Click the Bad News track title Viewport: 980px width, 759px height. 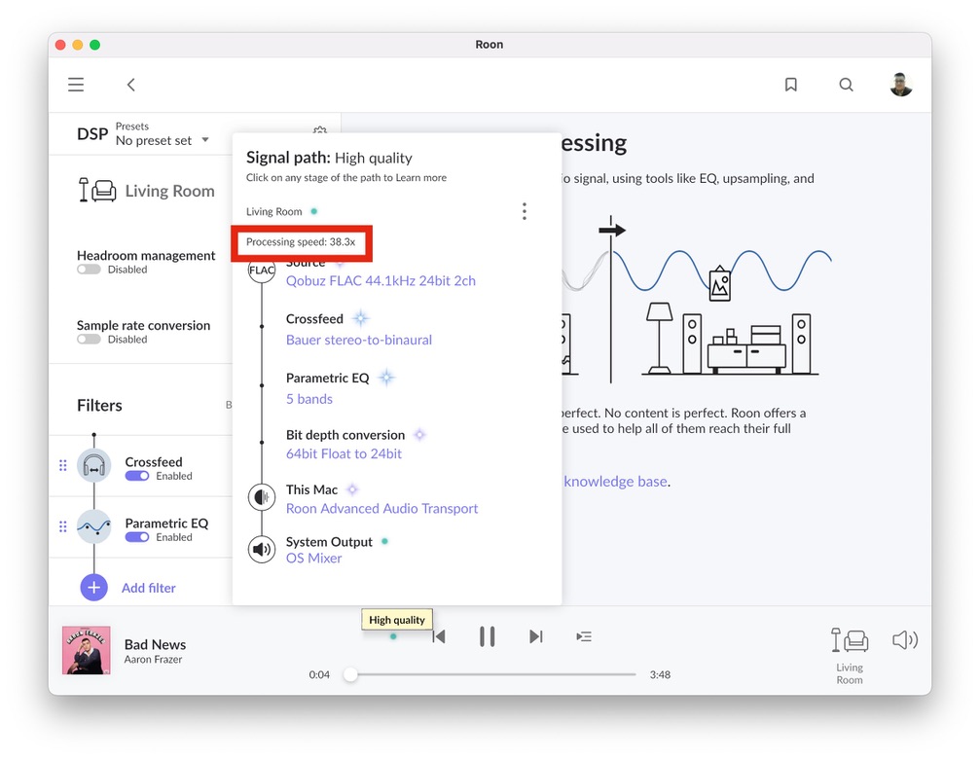[155, 644]
